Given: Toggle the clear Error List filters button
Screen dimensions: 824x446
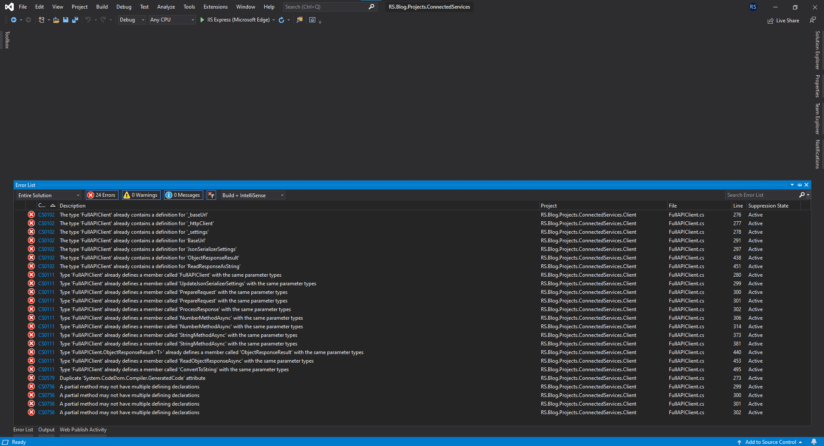Looking at the screenshot, I should (211, 195).
